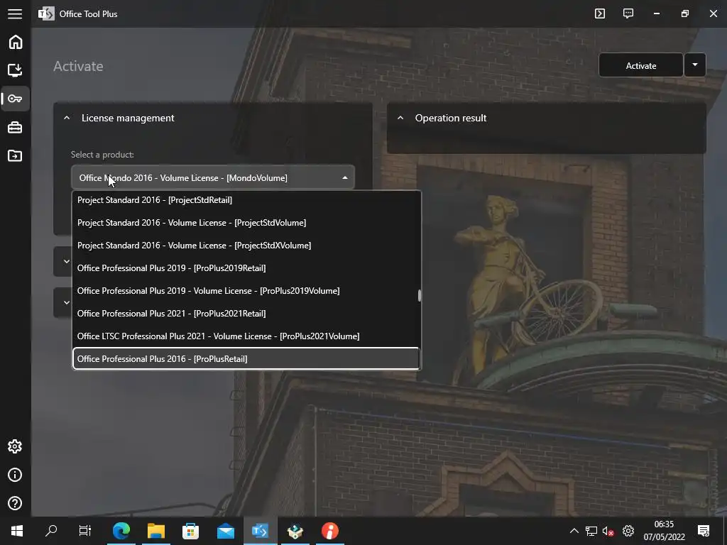Open the Documents convert folder icon
This screenshot has width=727, height=545.
pos(15,155)
